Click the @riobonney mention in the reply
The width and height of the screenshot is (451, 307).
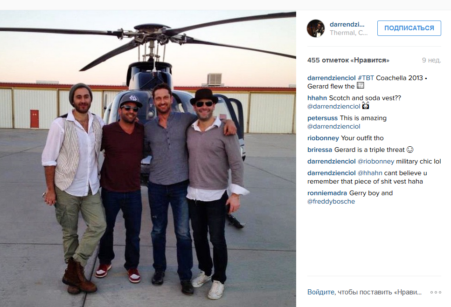point(375,161)
